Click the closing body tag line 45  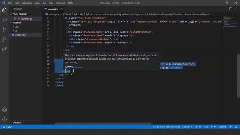60,82
